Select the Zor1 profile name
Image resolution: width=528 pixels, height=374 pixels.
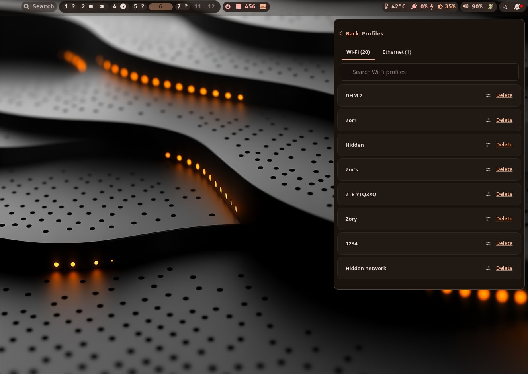pyautogui.click(x=351, y=120)
